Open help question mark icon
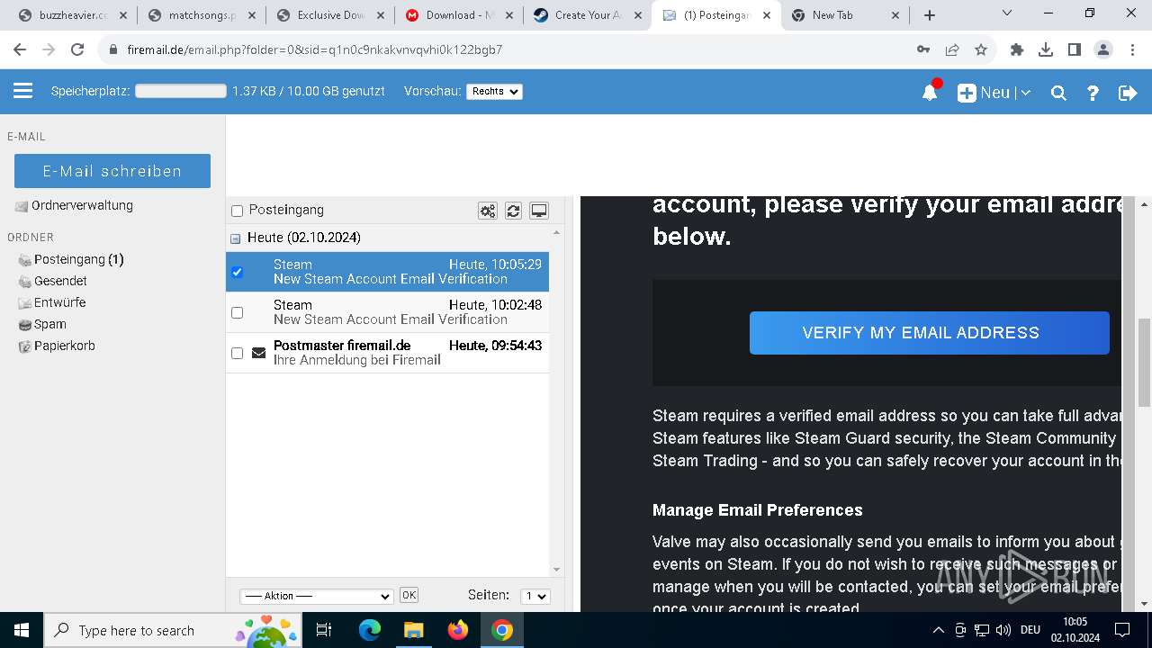1152x648 pixels. pos(1093,93)
